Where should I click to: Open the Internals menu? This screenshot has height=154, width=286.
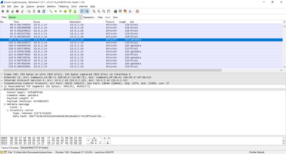[83, 6]
